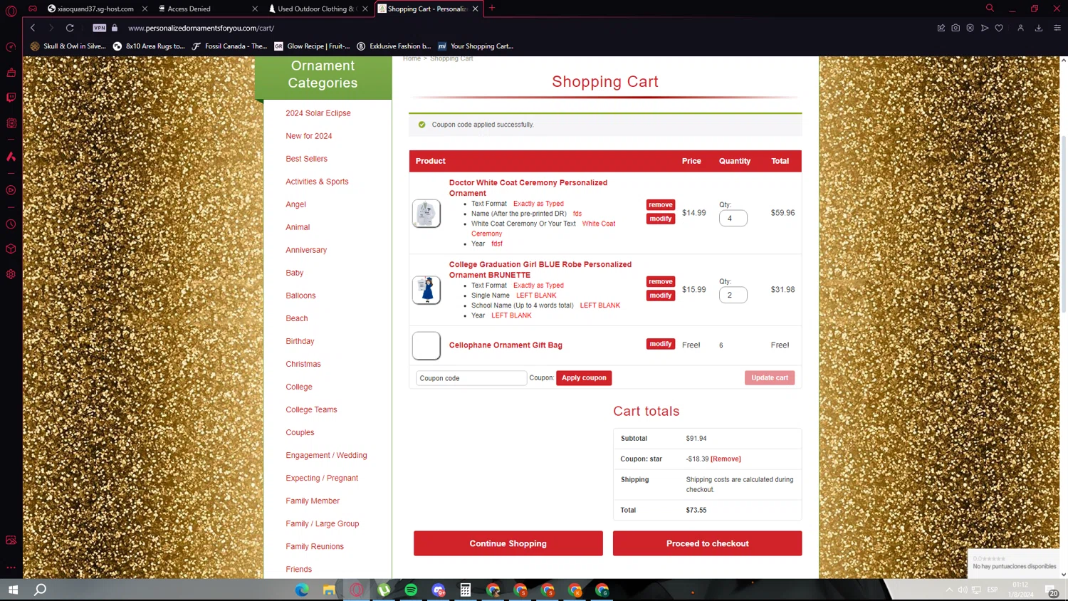Open the tab search magnifier icon
Screen dimensions: 1068x601
990,9
